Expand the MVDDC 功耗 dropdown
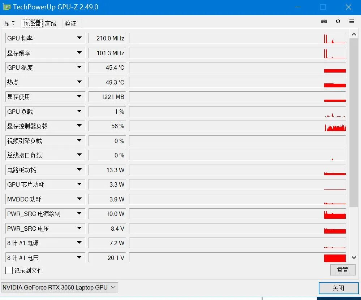Screen dimensions: 361x300 tap(79, 199)
